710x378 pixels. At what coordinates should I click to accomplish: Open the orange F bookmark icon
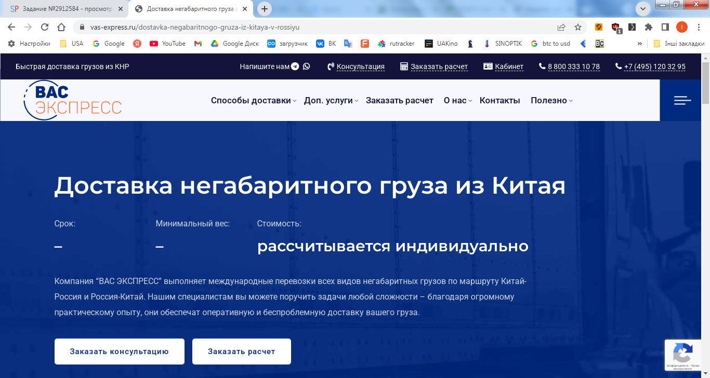(x=365, y=44)
